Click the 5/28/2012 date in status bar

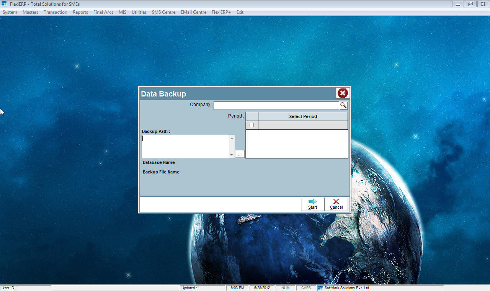point(262,288)
